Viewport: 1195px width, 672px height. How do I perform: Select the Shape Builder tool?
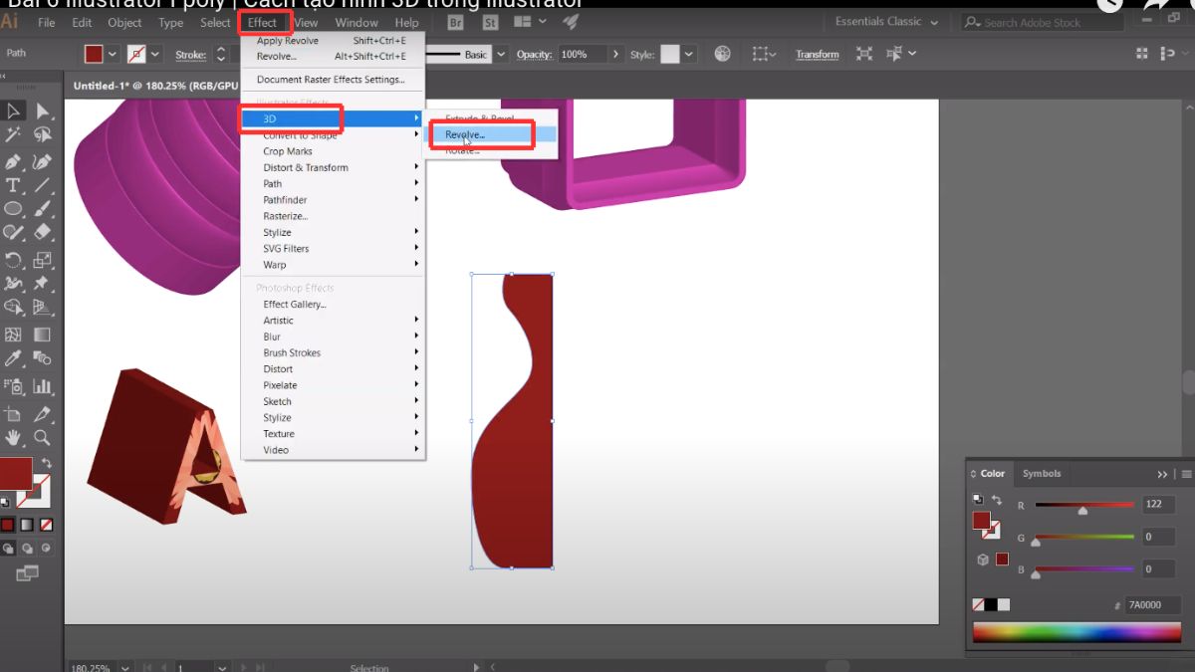click(x=14, y=309)
